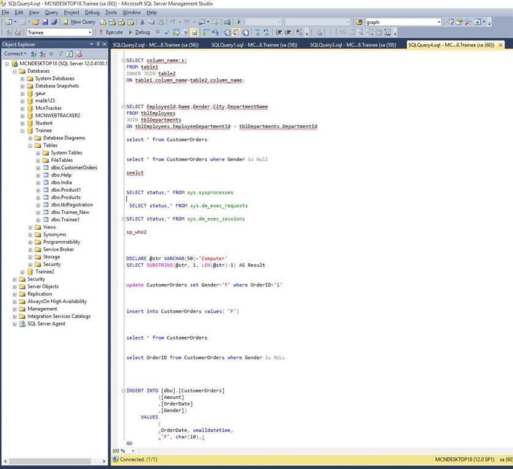Open the Query menu
This screenshot has height=469, width=513.
pyautogui.click(x=51, y=12)
